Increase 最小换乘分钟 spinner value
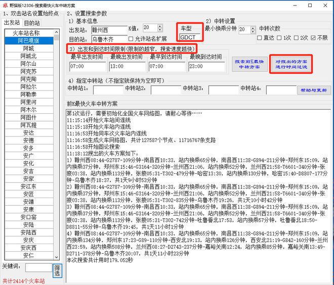This screenshot has width=334, height=285. pyautogui.click(x=253, y=28)
